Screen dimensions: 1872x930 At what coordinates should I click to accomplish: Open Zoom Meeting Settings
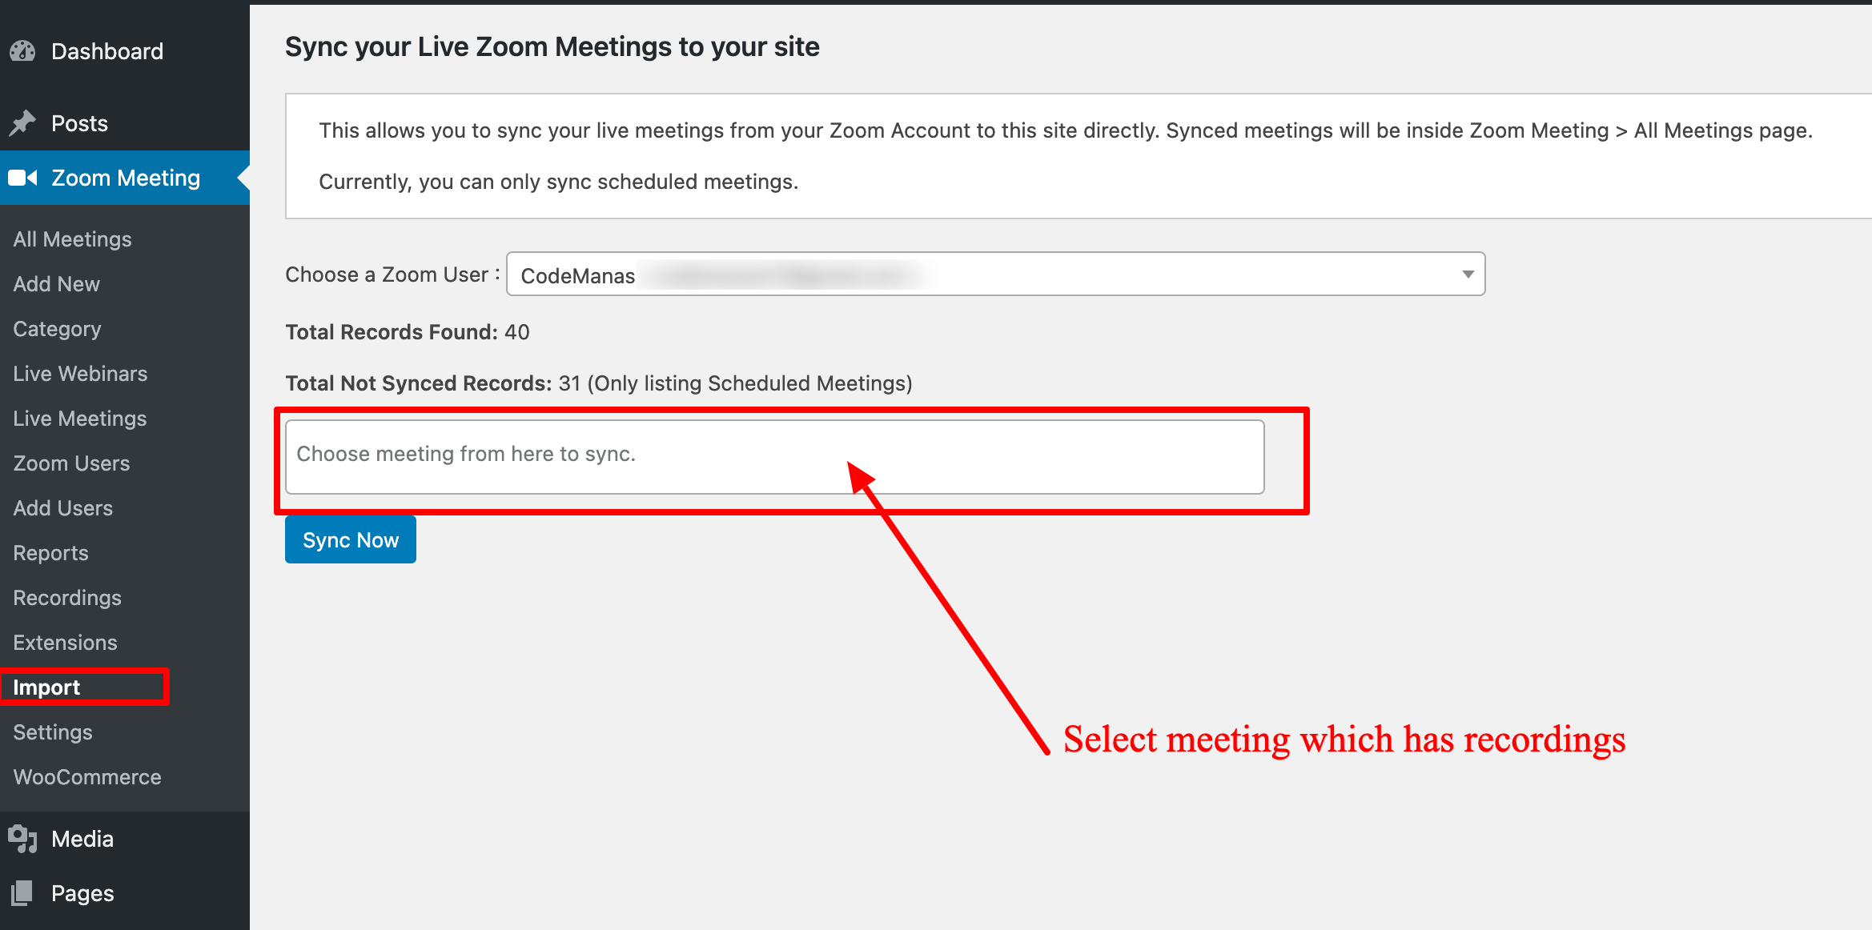(53, 732)
